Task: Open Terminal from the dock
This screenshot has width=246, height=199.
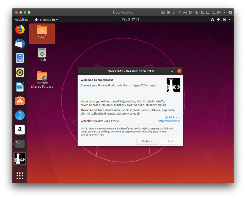Action: pos(20,144)
